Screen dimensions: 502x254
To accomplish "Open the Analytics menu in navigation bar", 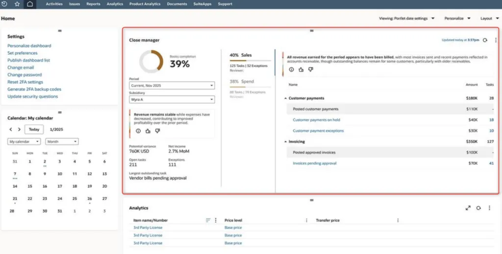I will click(x=115, y=4).
